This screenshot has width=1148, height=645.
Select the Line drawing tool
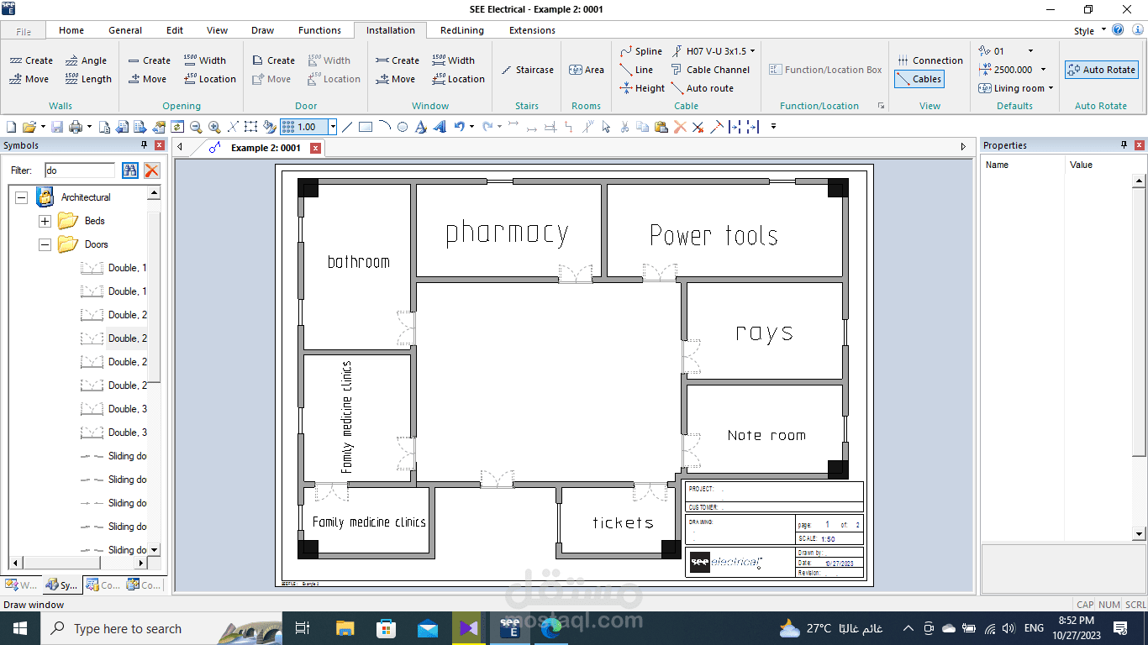pos(347,127)
